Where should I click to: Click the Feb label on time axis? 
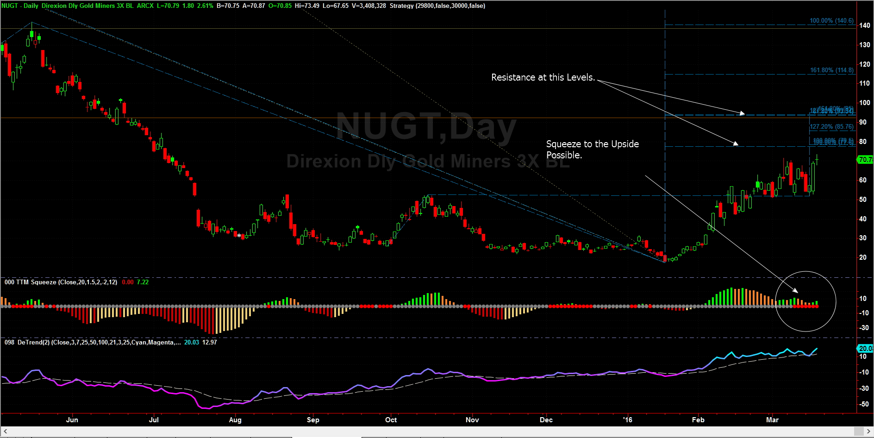pos(698,420)
